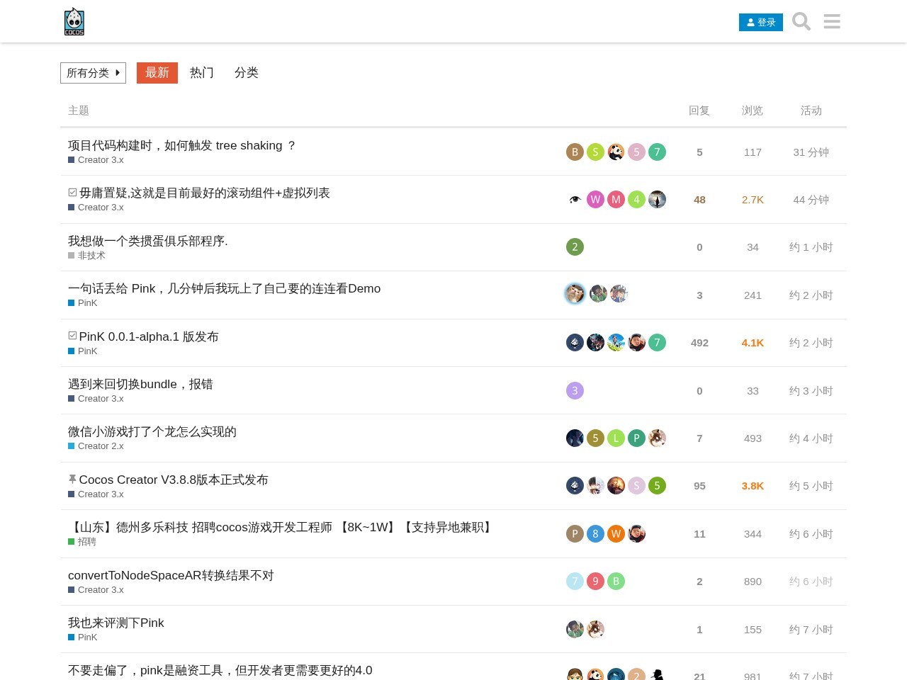
Task: Open the 分类 dropdown tab
Action: click(x=247, y=73)
